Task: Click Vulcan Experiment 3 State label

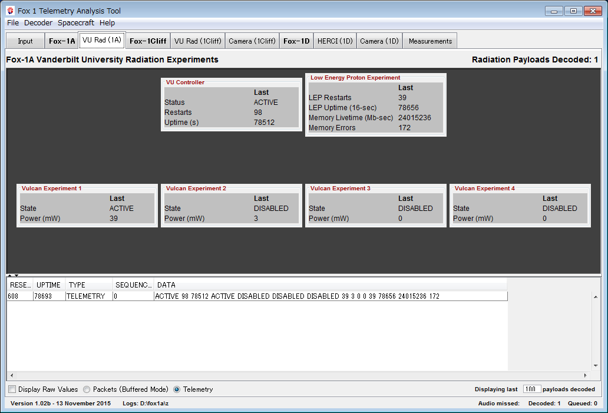Action: (317, 209)
